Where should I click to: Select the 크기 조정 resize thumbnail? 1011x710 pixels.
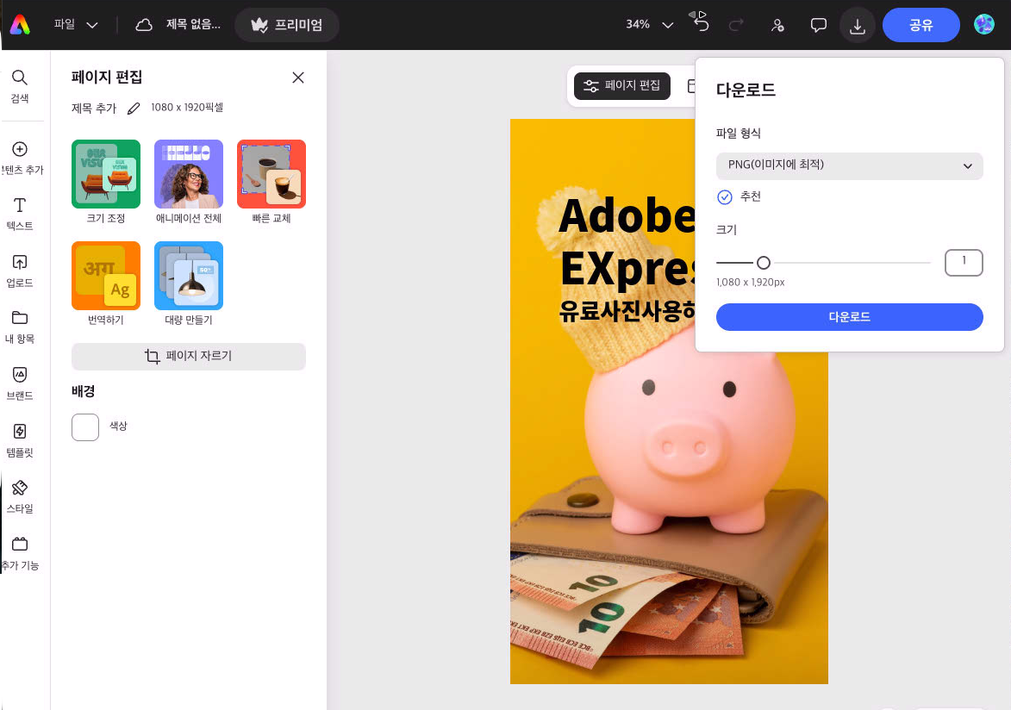pos(106,174)
